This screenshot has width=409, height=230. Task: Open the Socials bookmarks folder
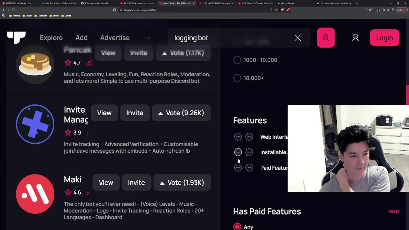click(54, 16)
